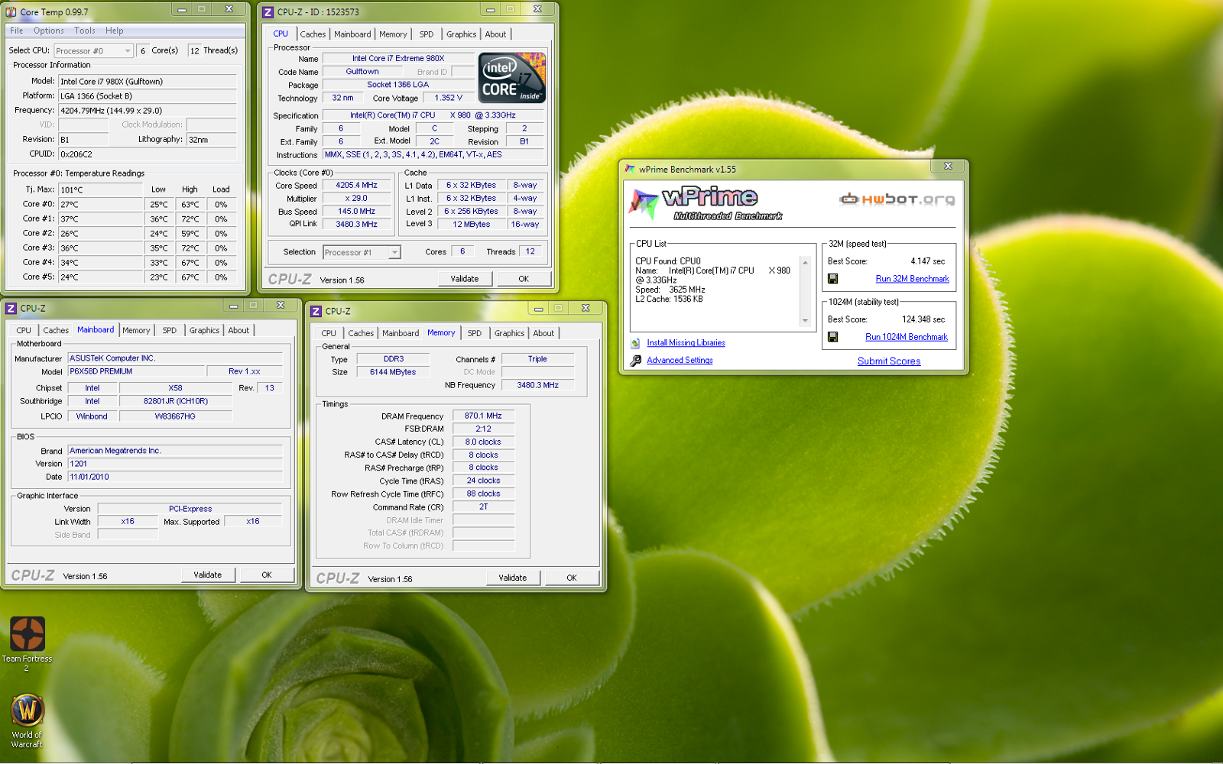Image resolution: width=1223 pixels, height=764 pixels.
Task: Switch to Memory tab in CPU-Z ID window
Action: [393, 34]
